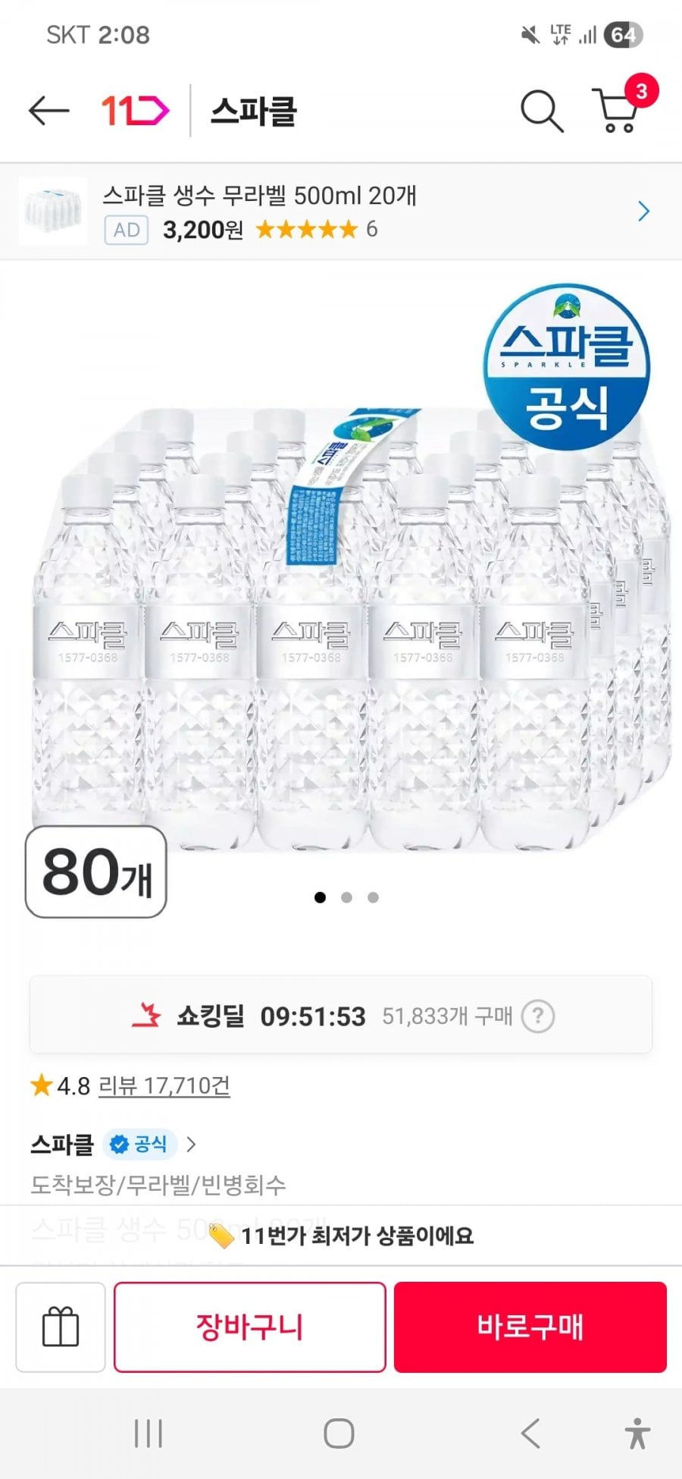Expand the ad banner chevron arrow

pos(643,211)
